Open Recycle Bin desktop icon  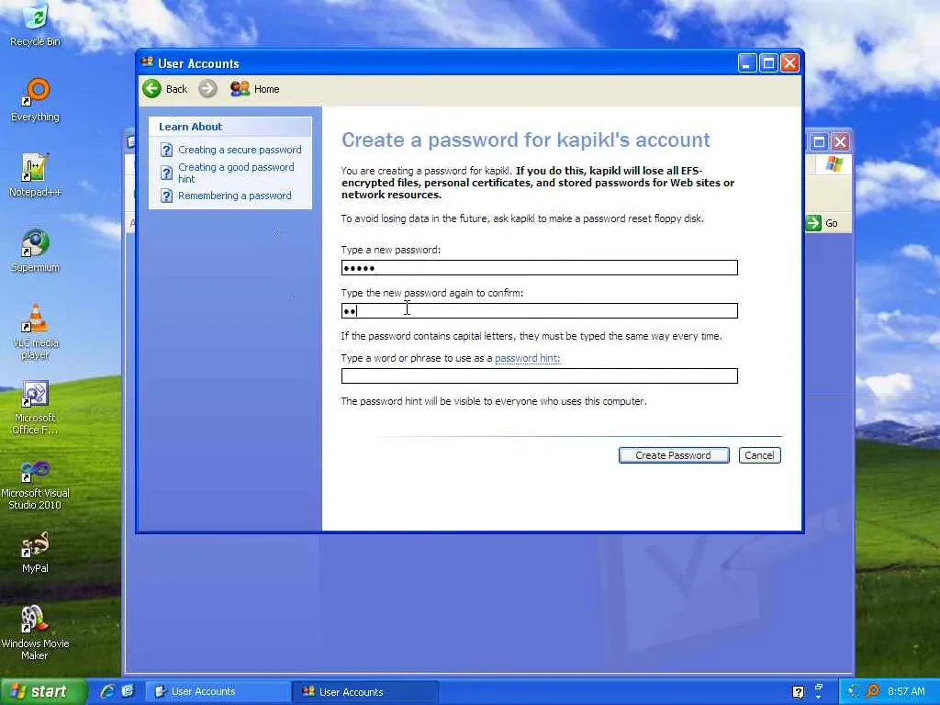point(36,25)
